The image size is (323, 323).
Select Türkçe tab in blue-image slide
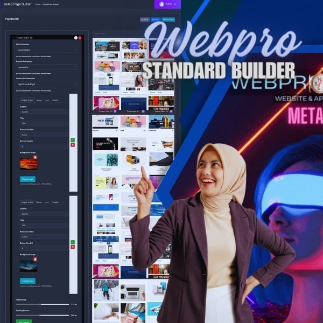(39, 202)
